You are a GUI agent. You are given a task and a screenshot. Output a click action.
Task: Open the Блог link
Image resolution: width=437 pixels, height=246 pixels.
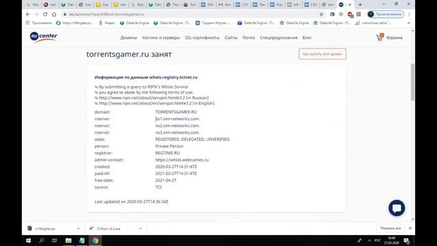click(x=307, y=38)
